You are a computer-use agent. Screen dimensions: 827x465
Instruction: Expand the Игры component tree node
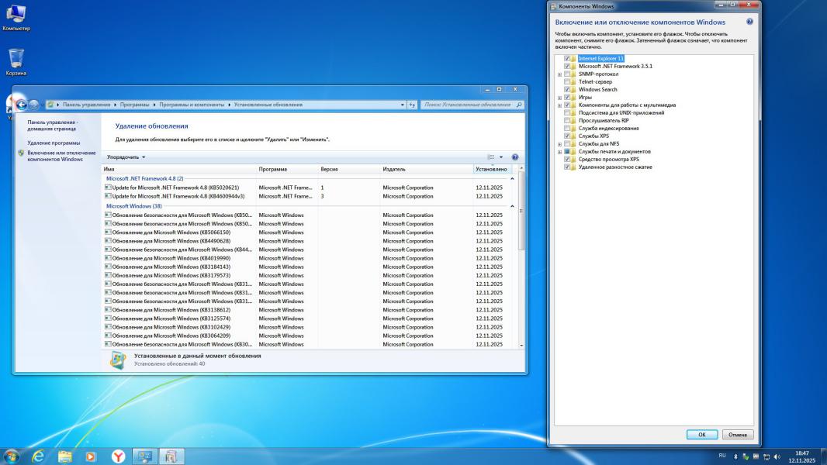[x=559, y=98]
